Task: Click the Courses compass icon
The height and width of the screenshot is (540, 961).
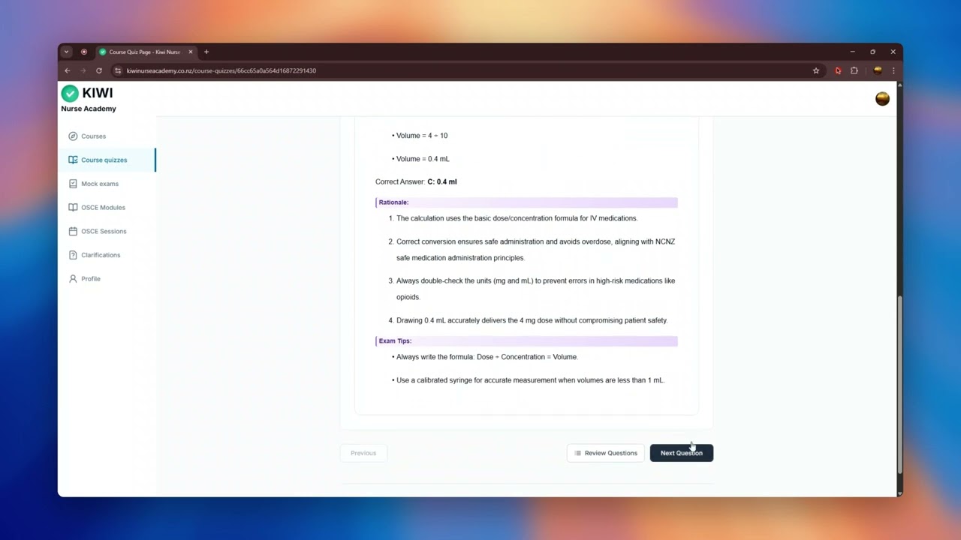Action: click(x=73, y=136)
